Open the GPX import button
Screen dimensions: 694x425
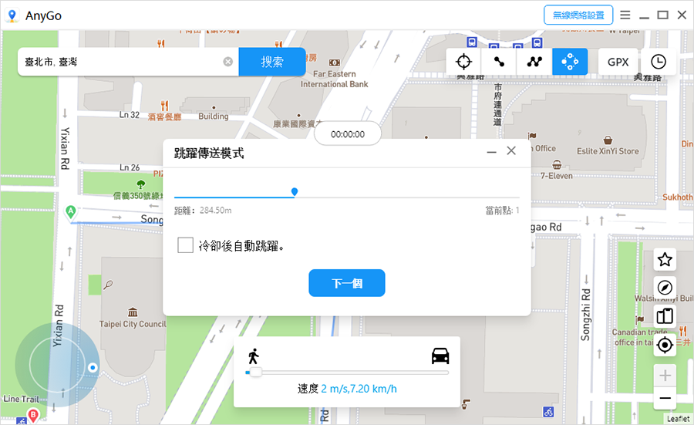tap(618, 62)
